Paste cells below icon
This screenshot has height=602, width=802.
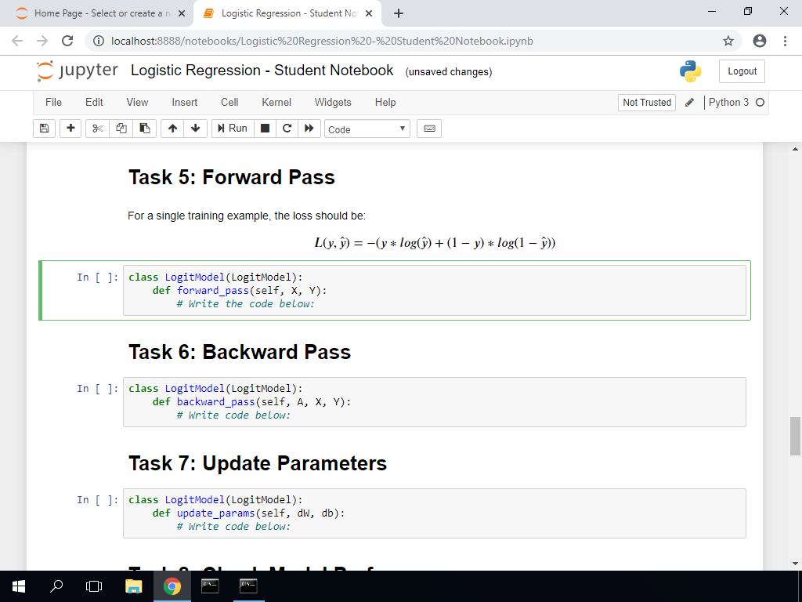(145, 129)
